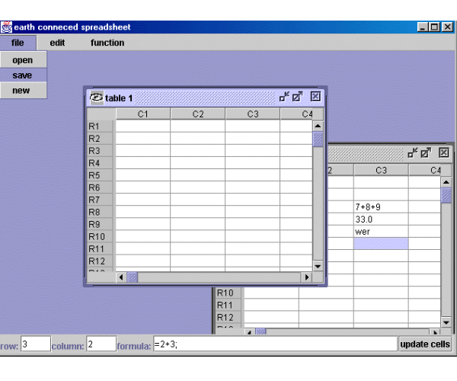Close the background table window
The height and width of the screenshot is (381, 457).
(444, 152)
